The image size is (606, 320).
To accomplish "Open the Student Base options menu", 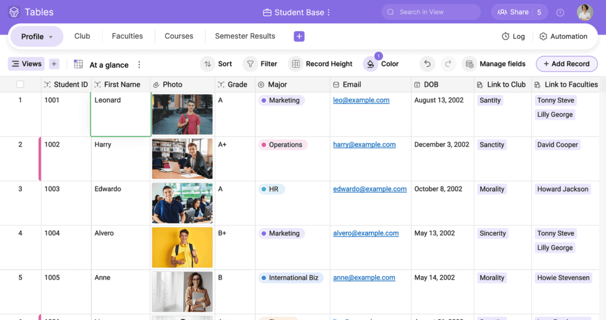I will pyautogui.click(x=329, y=12).
